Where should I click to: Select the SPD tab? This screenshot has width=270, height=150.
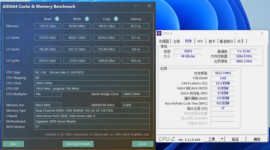pyautogui.click(x=200, y=41)
